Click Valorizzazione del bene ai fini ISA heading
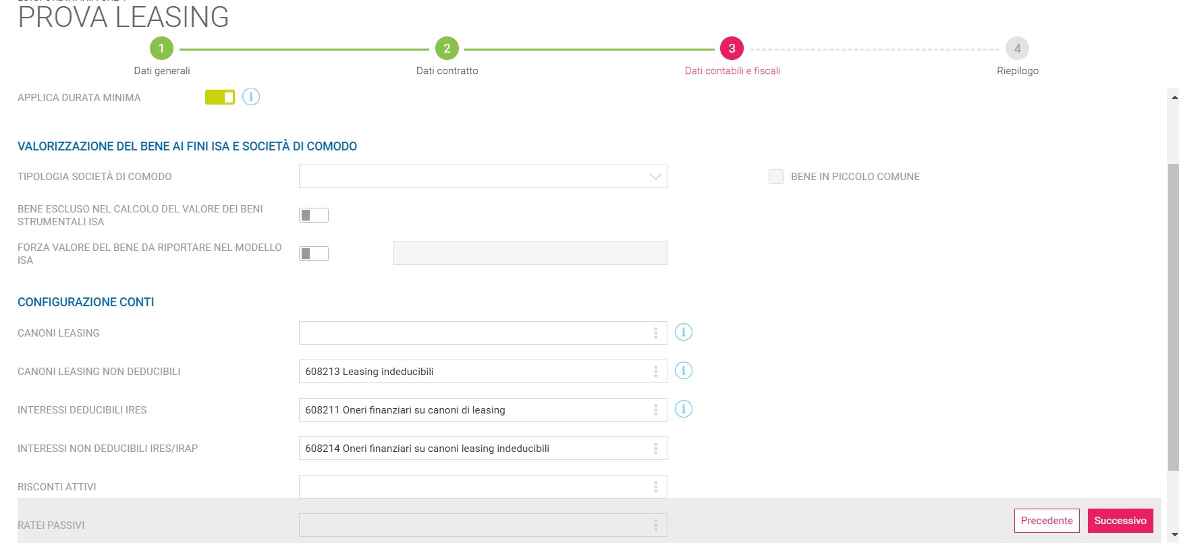This screenshot has height=543, width=1179. click(x=187, y=146)
